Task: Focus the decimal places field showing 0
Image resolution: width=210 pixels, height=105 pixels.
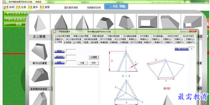Action: (192, 49)
